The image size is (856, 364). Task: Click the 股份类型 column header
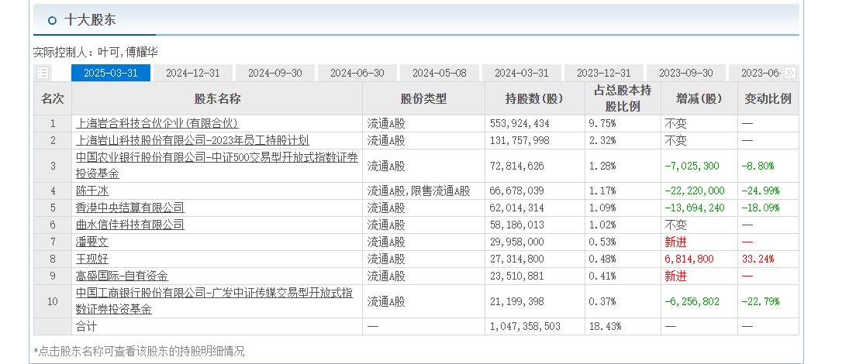[x=423, y=98]
